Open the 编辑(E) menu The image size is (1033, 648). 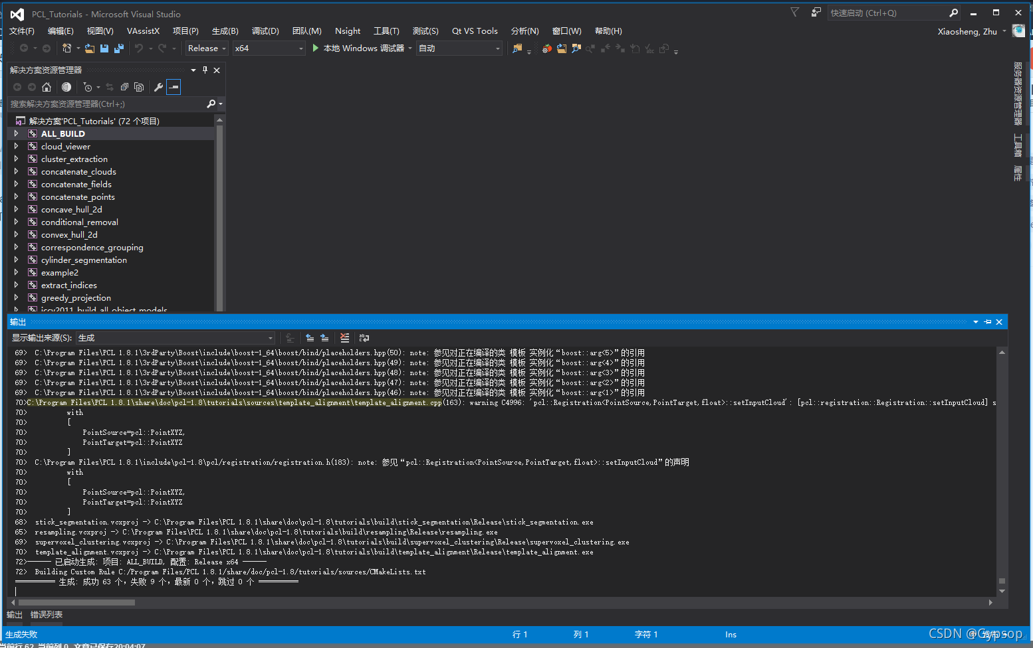click(x=60, y=31)
